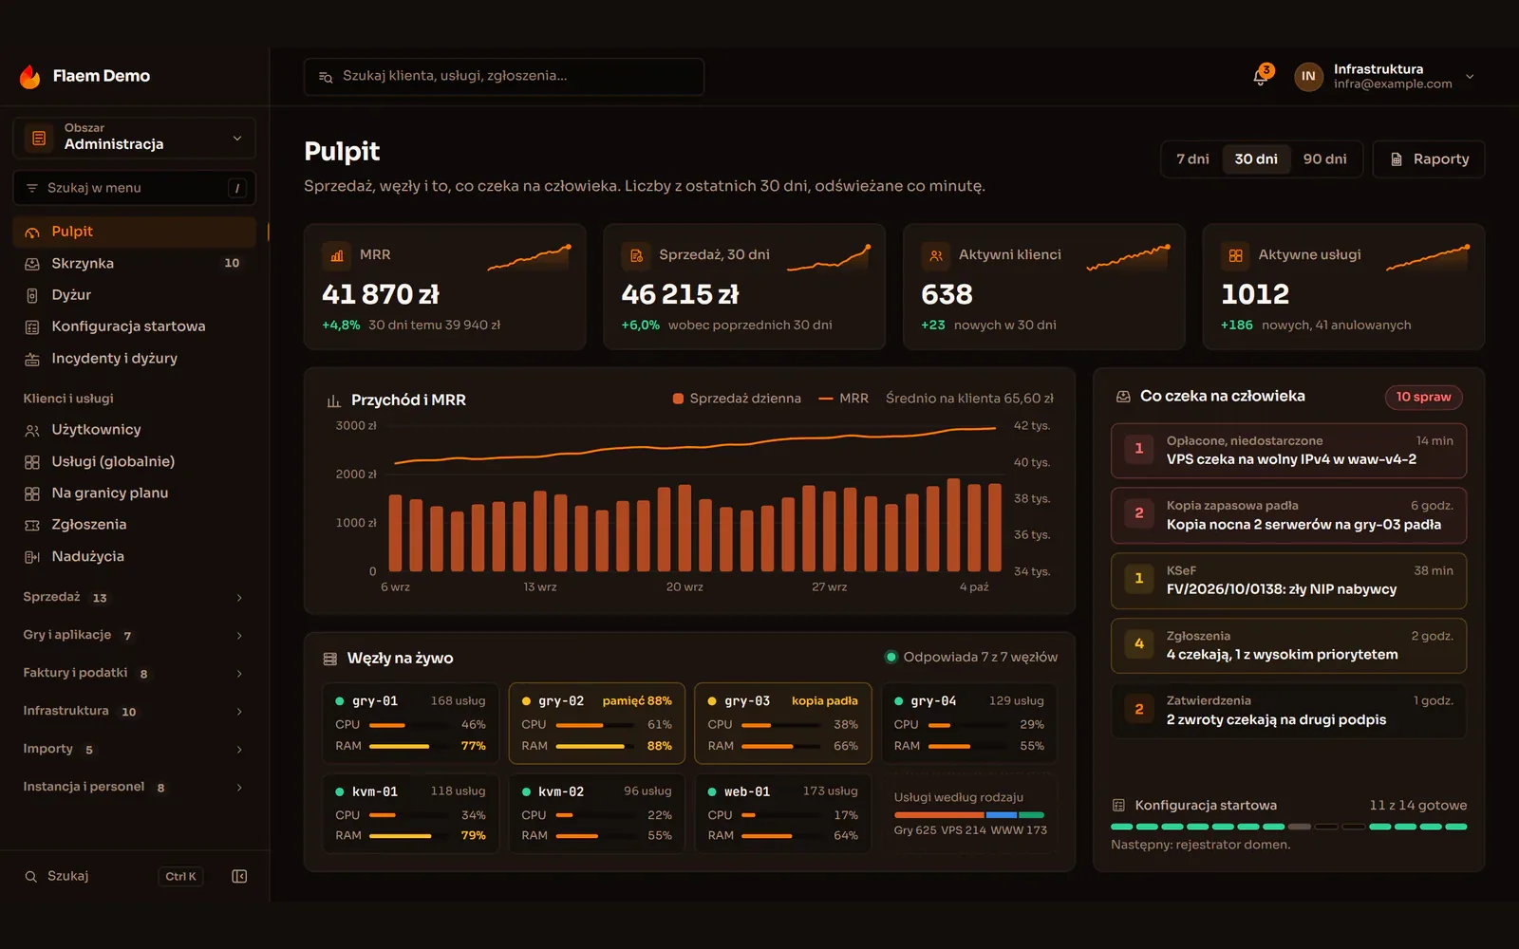Open the notifications bell
Viewport: 1519px width, 949px height.
coord(1261,77)
